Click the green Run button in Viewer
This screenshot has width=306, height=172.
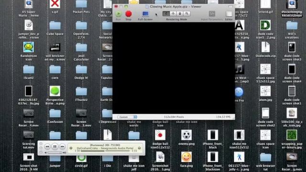(x=118, y=14)
